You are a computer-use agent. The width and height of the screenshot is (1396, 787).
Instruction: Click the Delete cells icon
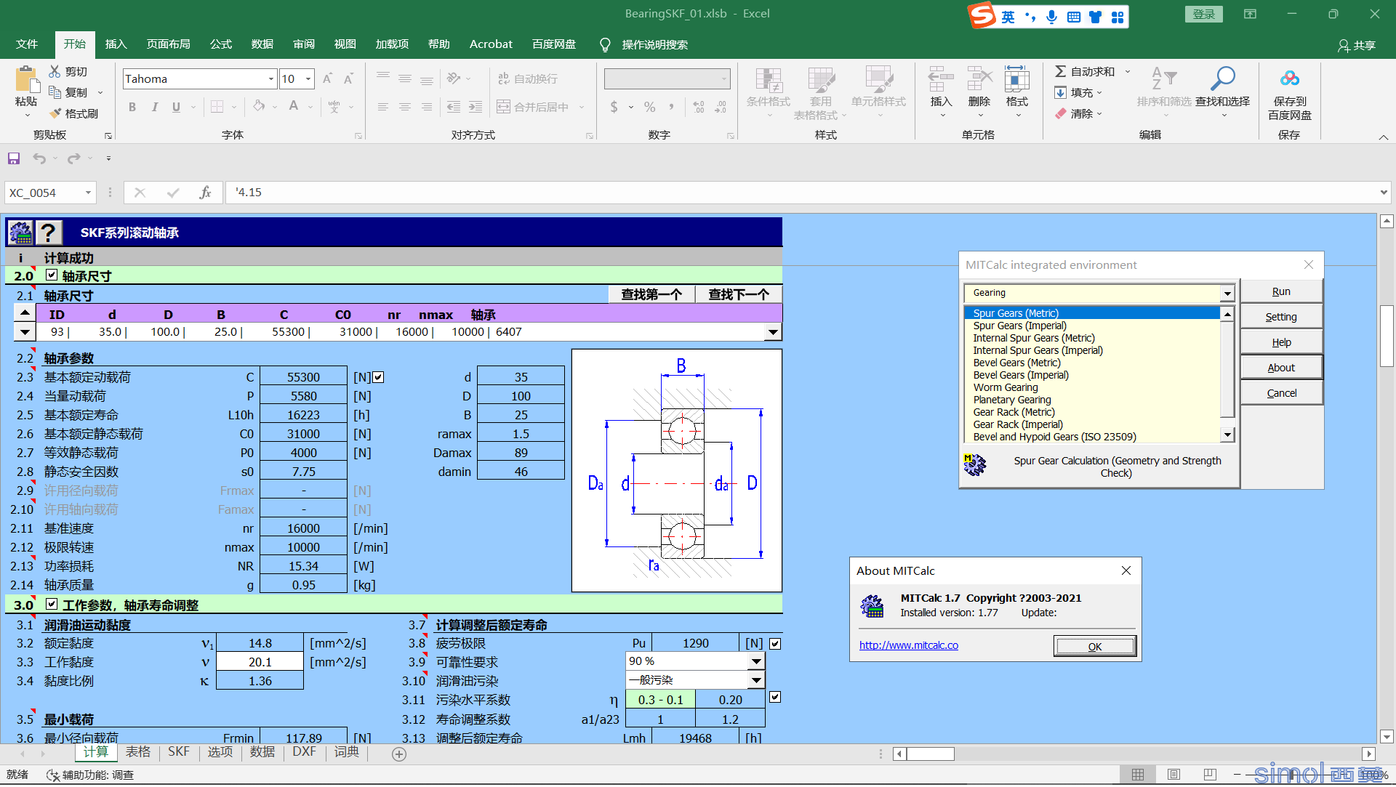point(979,78)
